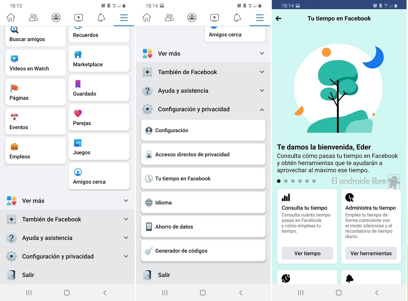Tap Android home button in middle screen
This screenshot has width=408, height=301.
click(203, 293)
